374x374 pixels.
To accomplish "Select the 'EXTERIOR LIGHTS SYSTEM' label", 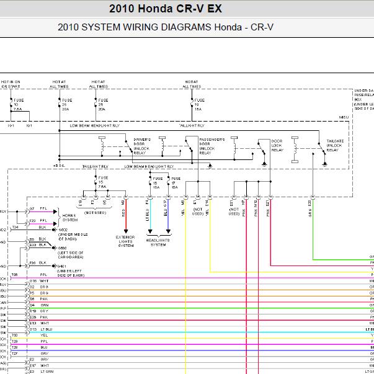I will coord(125,241).
